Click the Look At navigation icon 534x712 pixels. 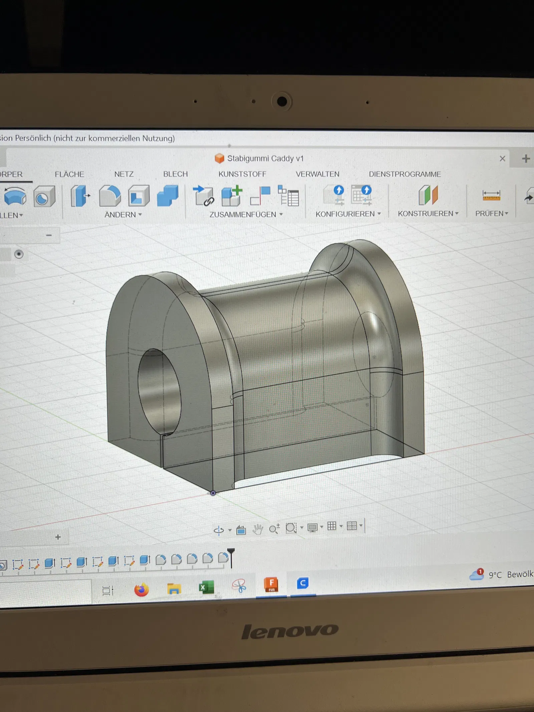pyautogui.click(x=241, y=530)
